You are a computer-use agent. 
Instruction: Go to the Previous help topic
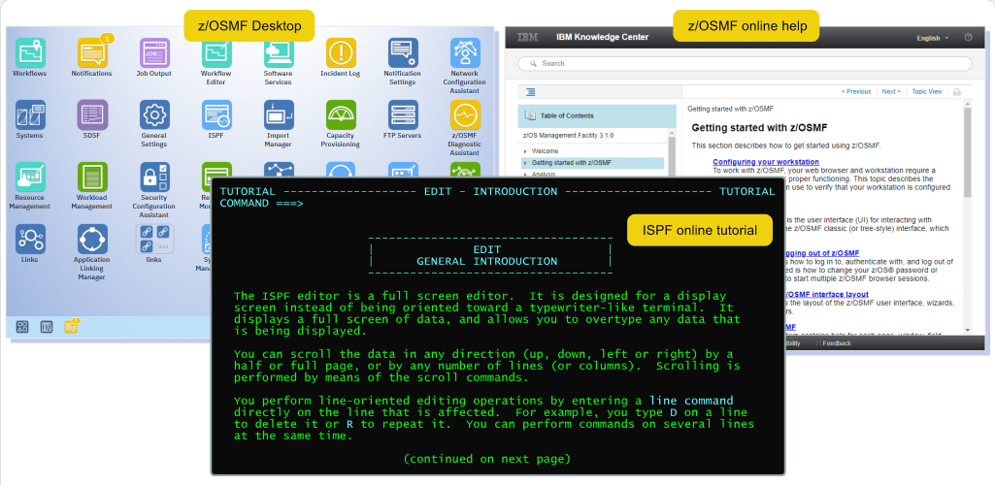856,92
